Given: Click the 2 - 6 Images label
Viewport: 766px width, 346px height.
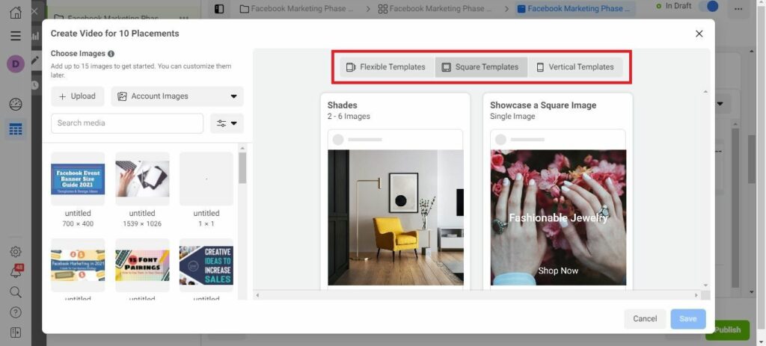Looking at the screenshot, I should 349,117.
